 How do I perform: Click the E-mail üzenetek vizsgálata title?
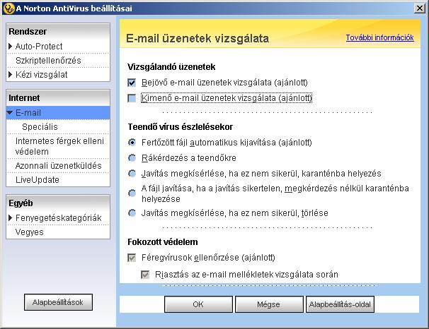[x=198, y=38]
